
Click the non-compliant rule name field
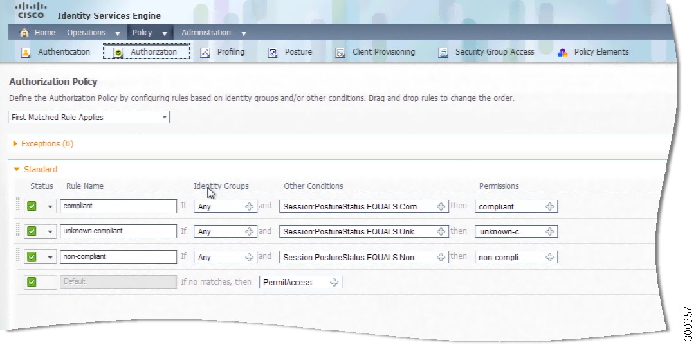coord(118,257)
